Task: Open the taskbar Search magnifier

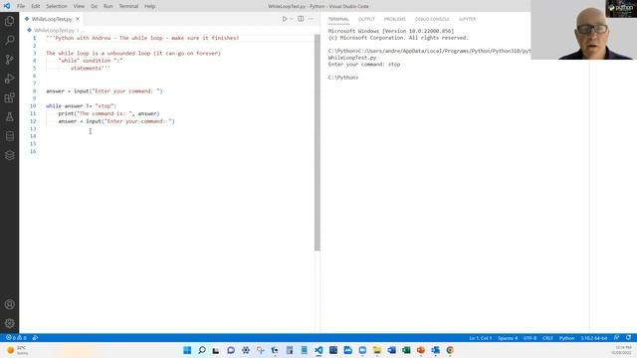Action: pos(202,350)
